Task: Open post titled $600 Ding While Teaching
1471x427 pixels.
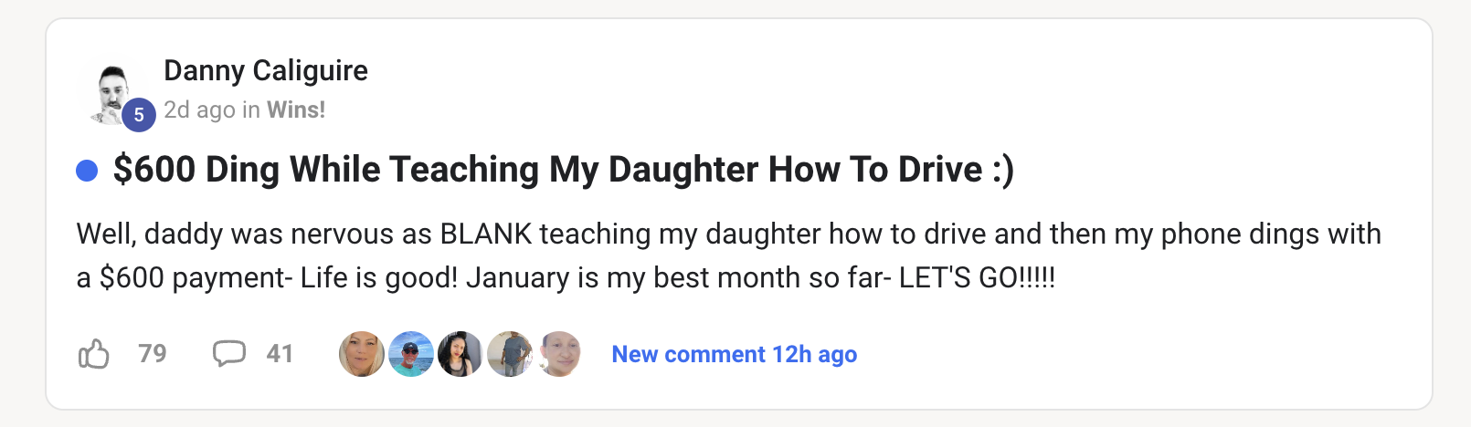Action: [563, 170]
